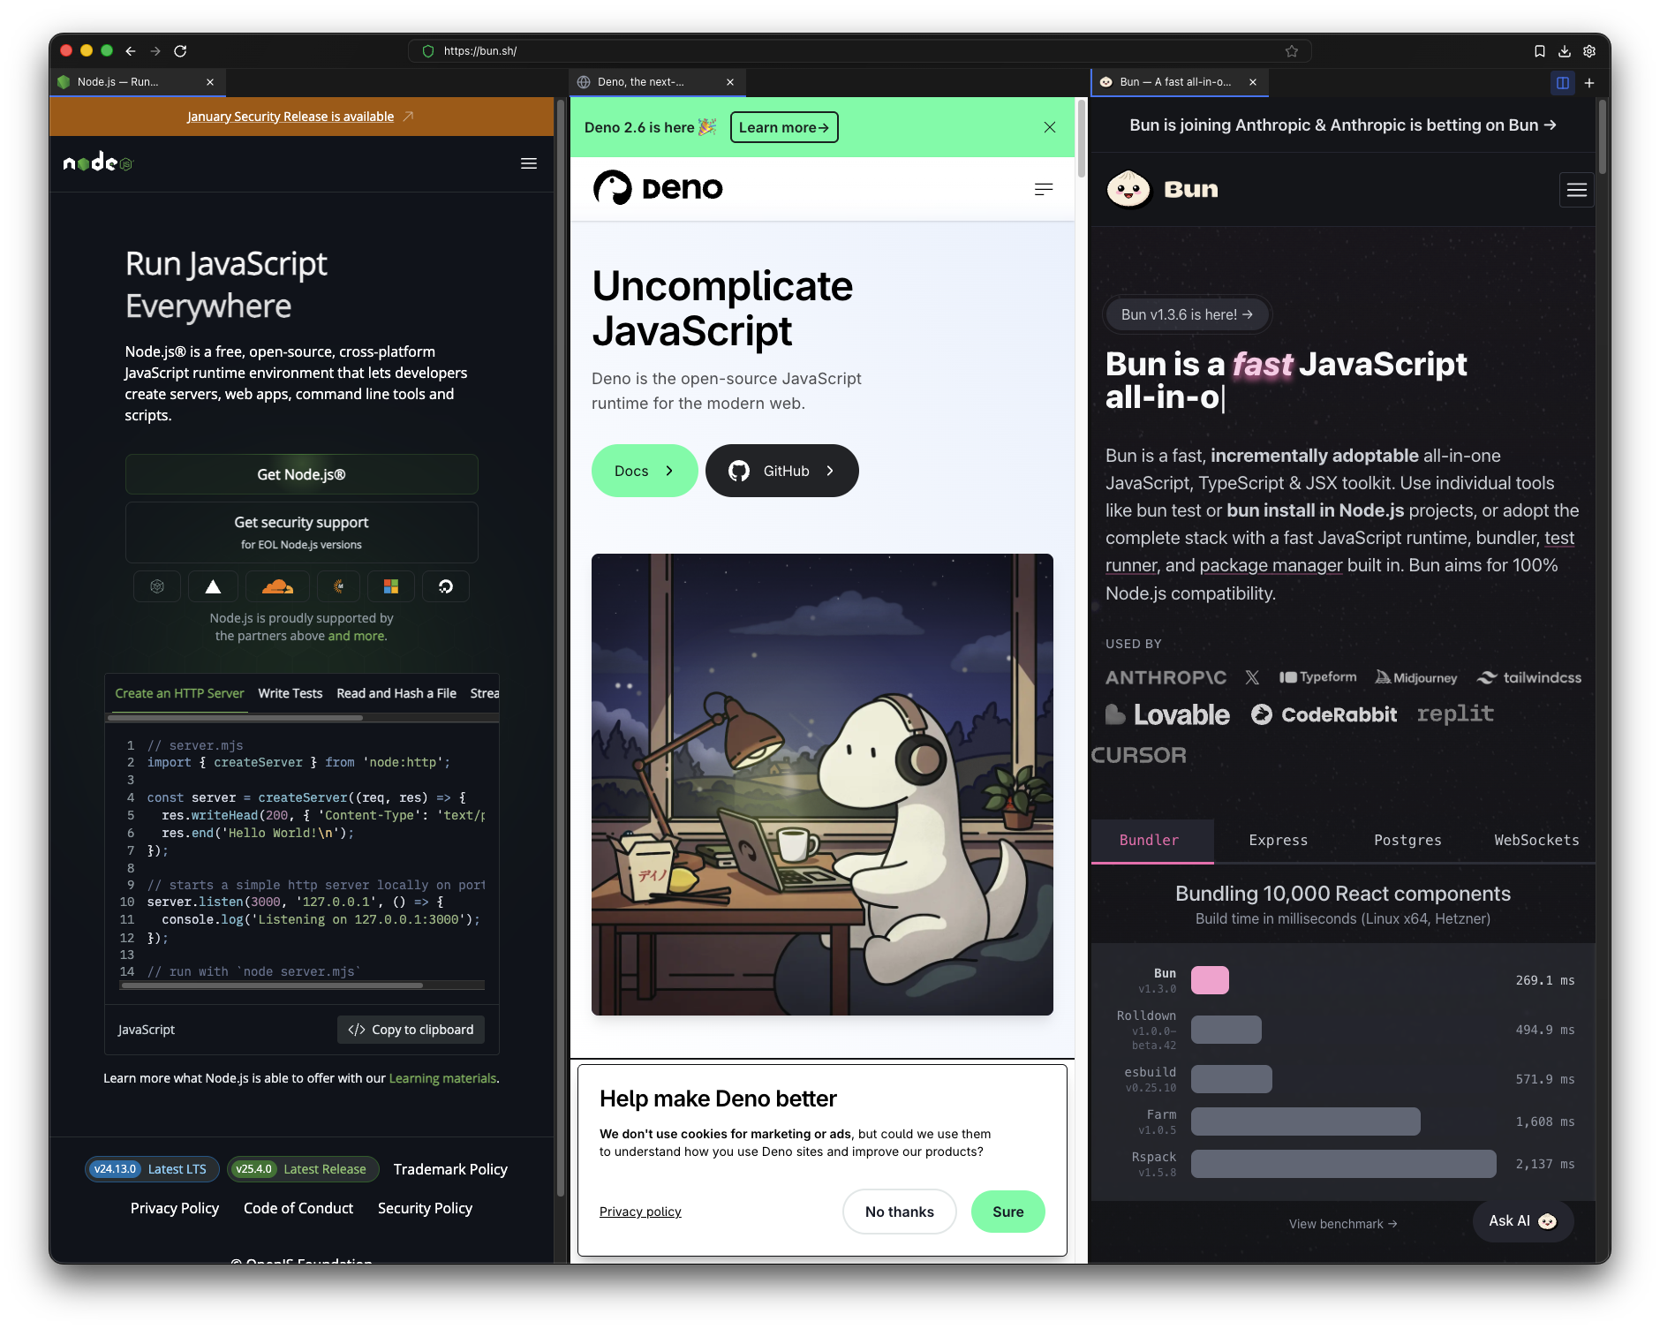Image resolution: width=1660 pixels, height=1329 pixels.
Task: Expand the Node.js hamburger menu
Action: [x=529, y=163]
